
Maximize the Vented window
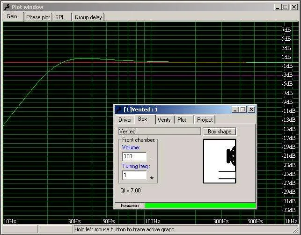[242, 110]
